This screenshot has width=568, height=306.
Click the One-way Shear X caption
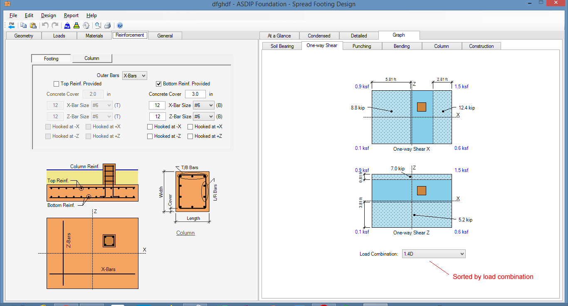(412, 149)
